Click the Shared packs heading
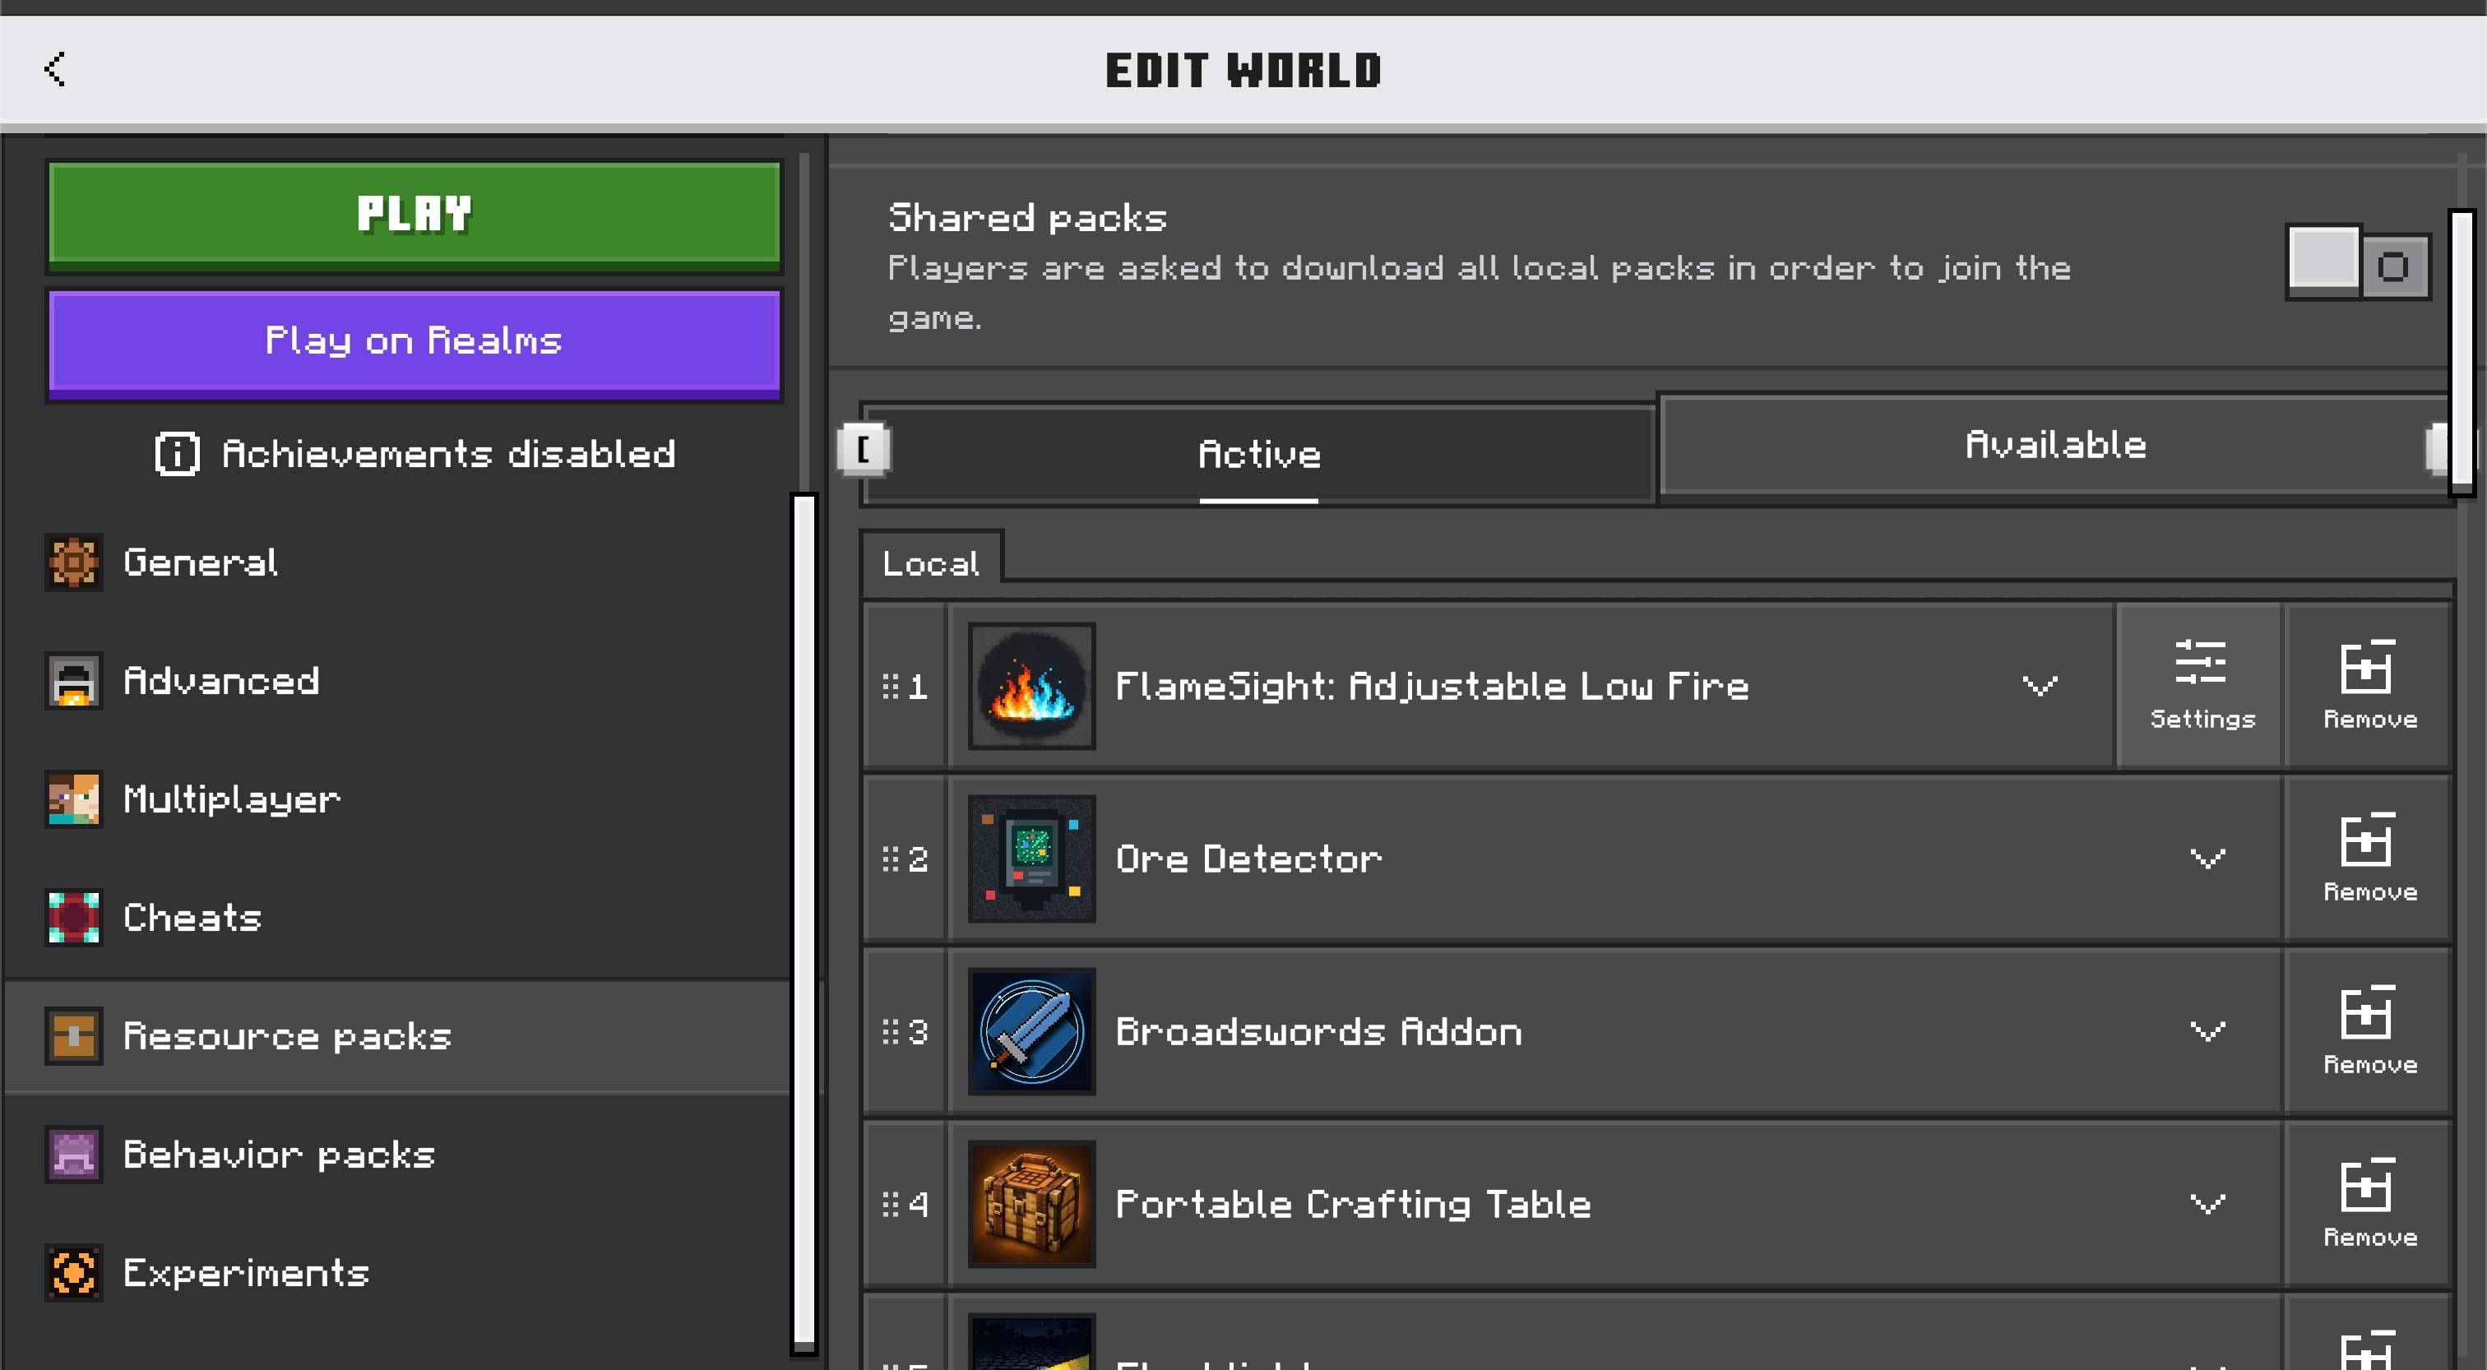The height and width of the screenshot is (1370, 2487). tap(1027, 218)
